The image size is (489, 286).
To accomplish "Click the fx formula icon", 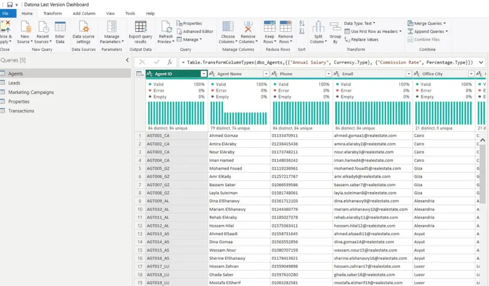I will point(170,62).
